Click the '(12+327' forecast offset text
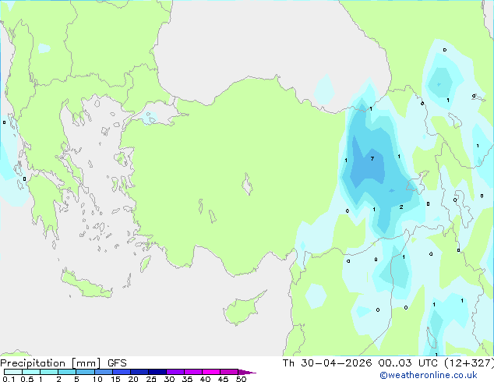Image resolution: width=494 pixels, height=382 pixels. pyautogui.click(x=469, y=363)
